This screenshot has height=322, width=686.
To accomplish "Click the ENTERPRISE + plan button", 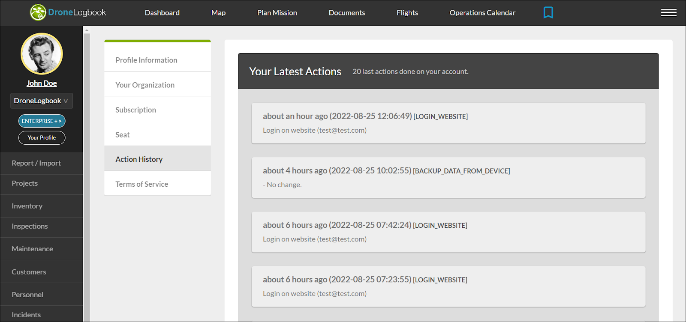I will [x=42, y=121].
